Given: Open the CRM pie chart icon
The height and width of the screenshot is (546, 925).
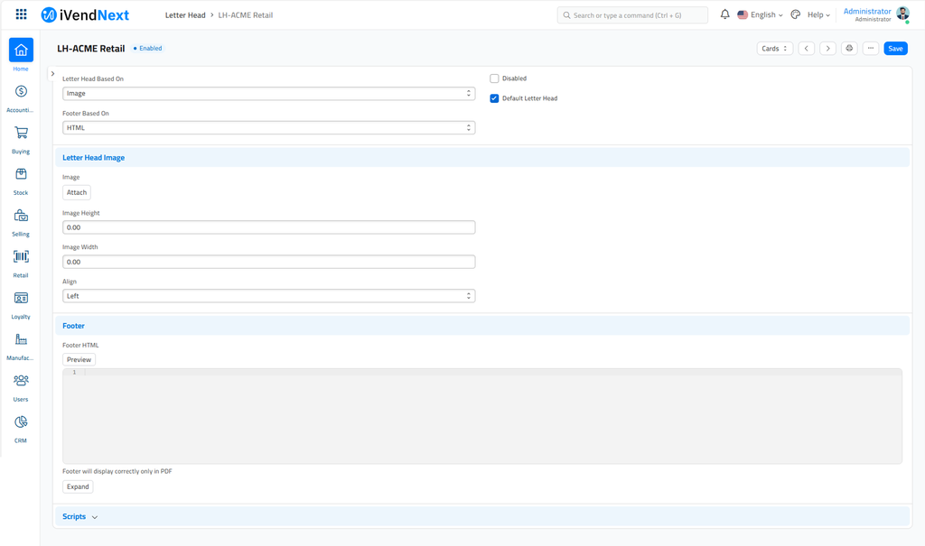Looking at the screenshot, I should click(21, 422).
